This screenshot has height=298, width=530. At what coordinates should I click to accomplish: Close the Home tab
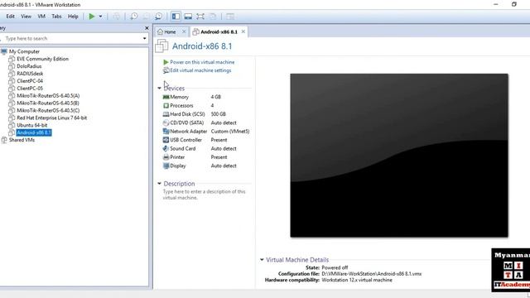click(184, 31)
